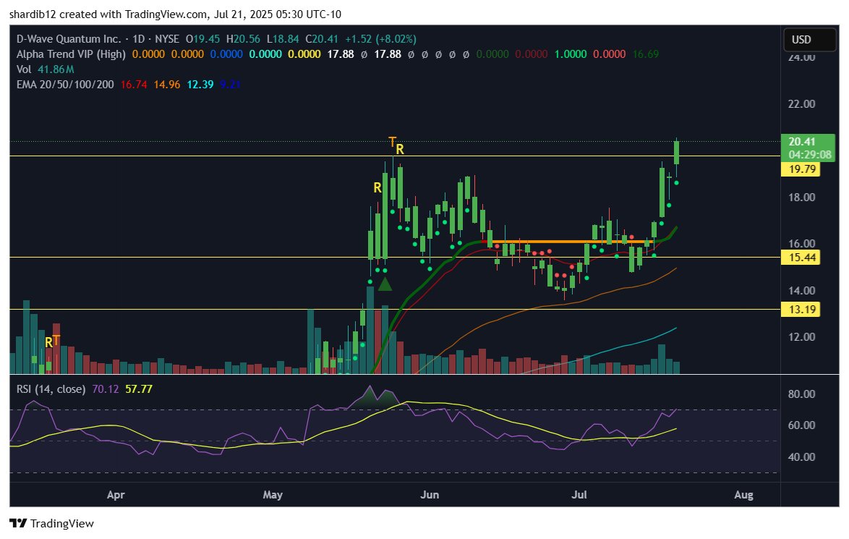Screen dimensions: 849x539
Task: Click the green 1.0000 Alpha Trend value
Action: (570, 54)
